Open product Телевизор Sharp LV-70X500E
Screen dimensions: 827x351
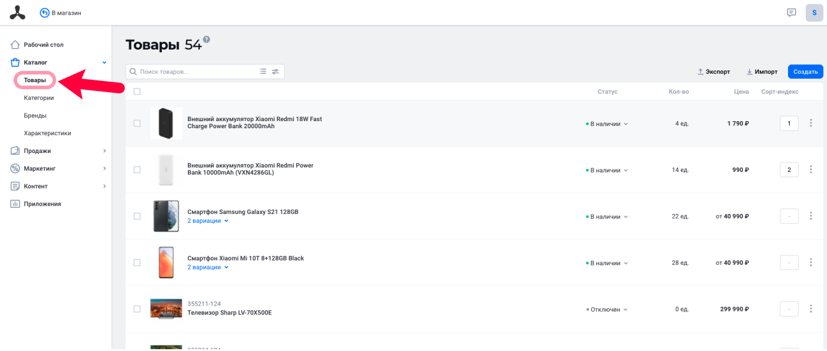[x=229, y=313]
